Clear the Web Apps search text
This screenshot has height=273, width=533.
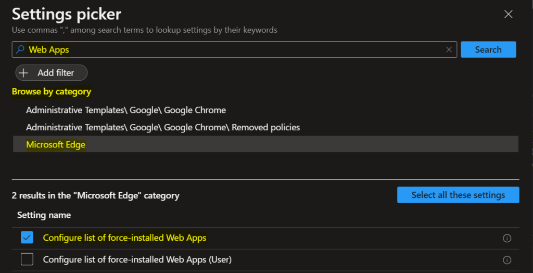449,49
